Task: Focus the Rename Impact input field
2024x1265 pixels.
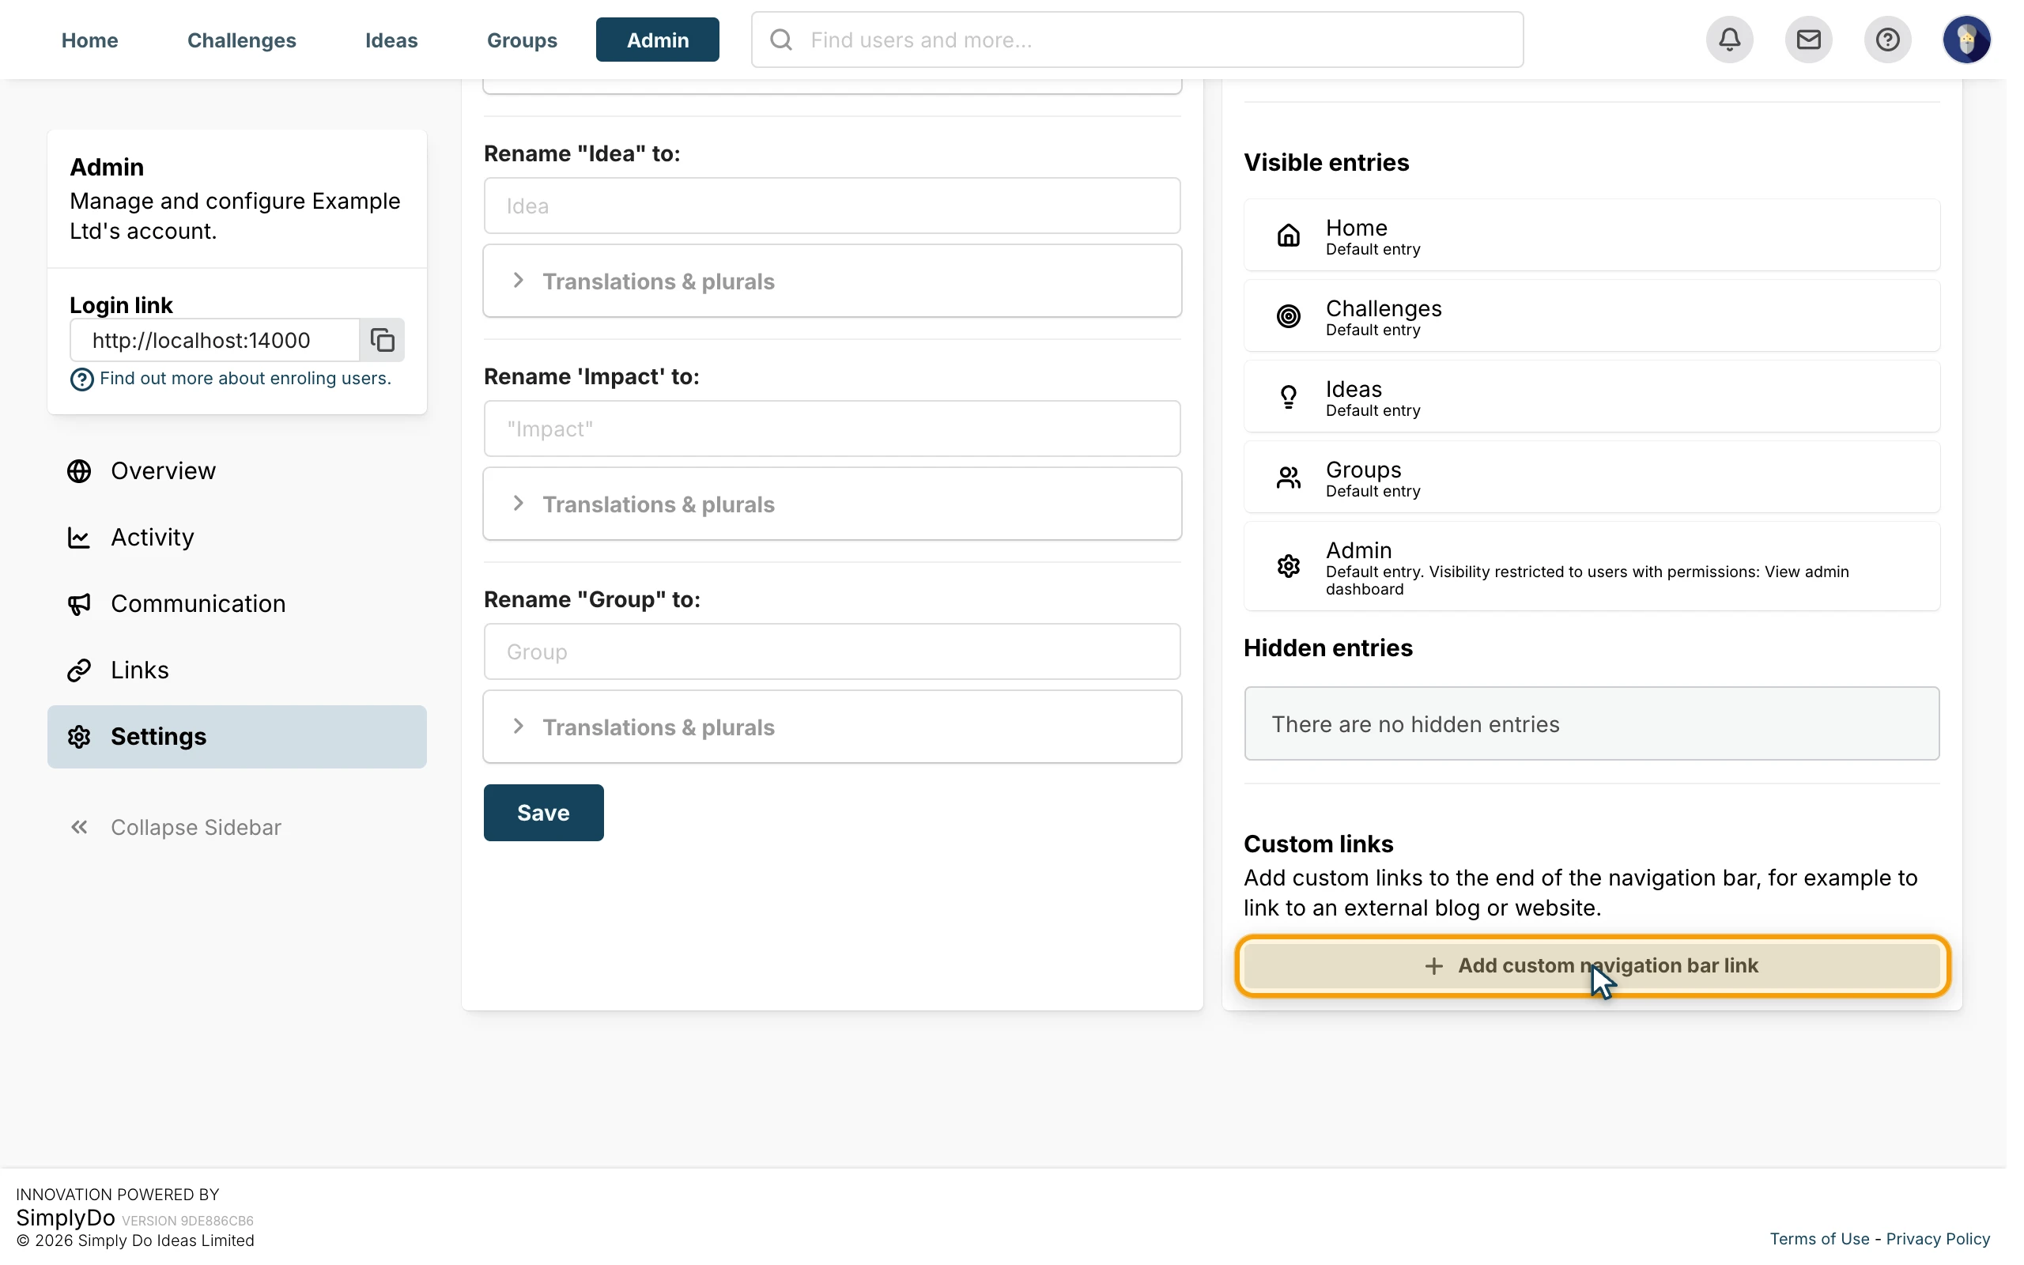Action: point(832,429)
